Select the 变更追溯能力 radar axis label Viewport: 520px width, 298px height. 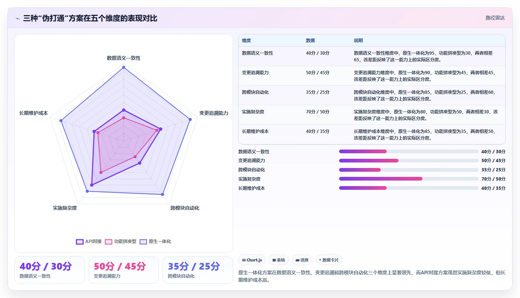tap(214, 113)
